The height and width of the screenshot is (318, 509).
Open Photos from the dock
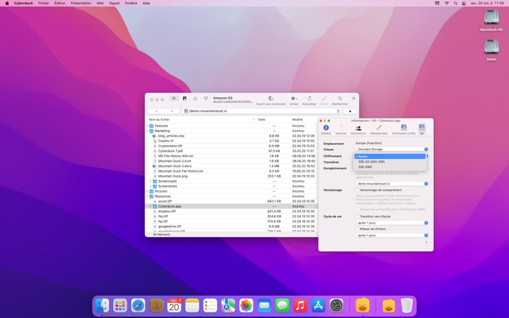246,306
